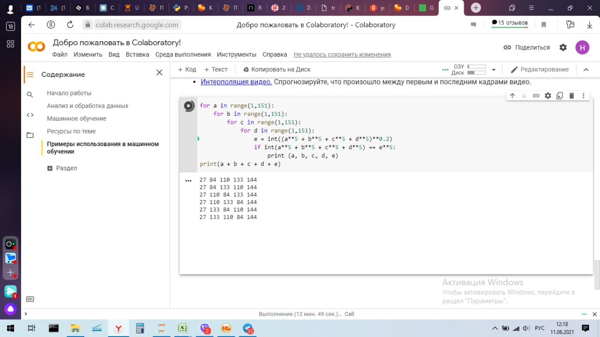The height and width of the screenshot is (337, 600).
Task: Go to Ресурсы по теме section
Action: pos(71,131)
